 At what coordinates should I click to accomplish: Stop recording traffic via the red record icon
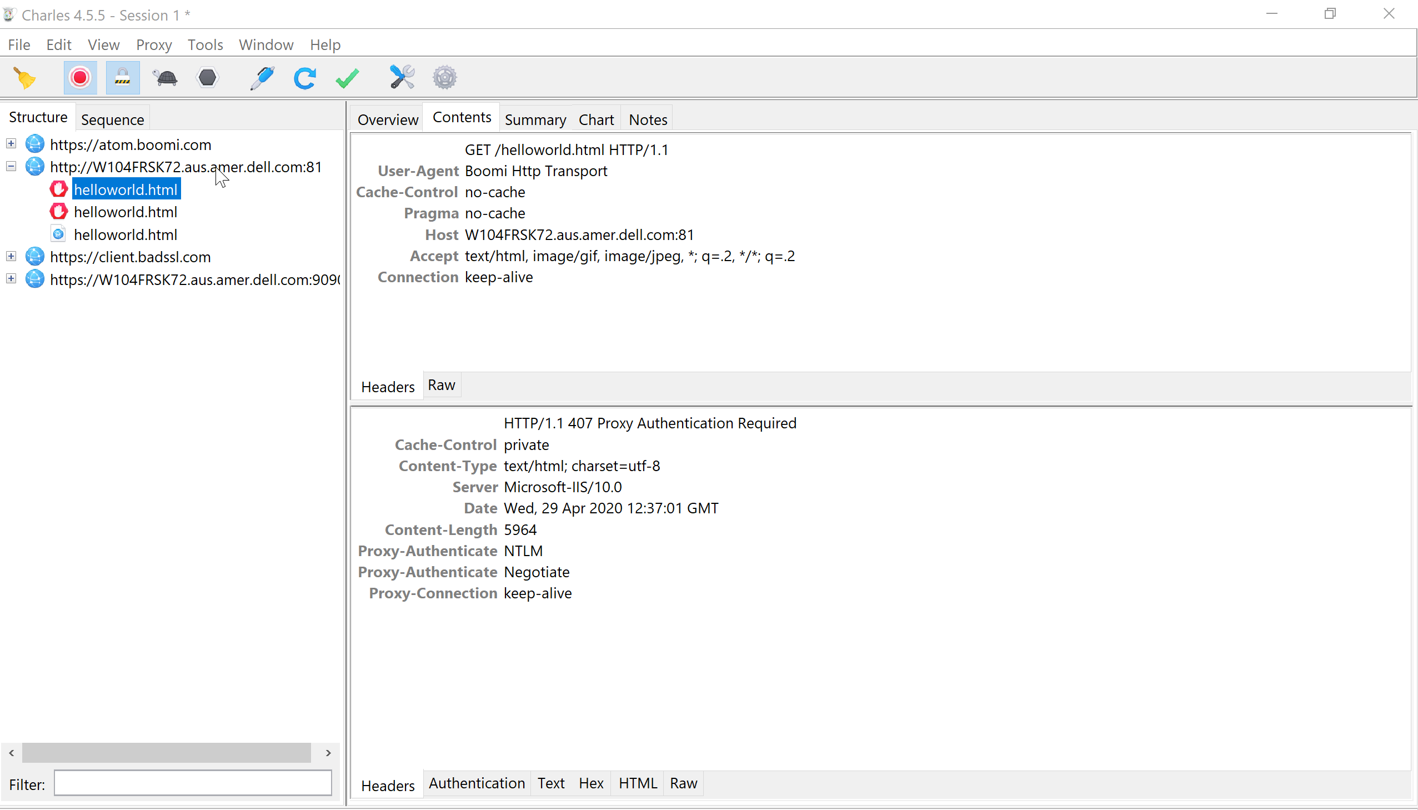(79, 77)
